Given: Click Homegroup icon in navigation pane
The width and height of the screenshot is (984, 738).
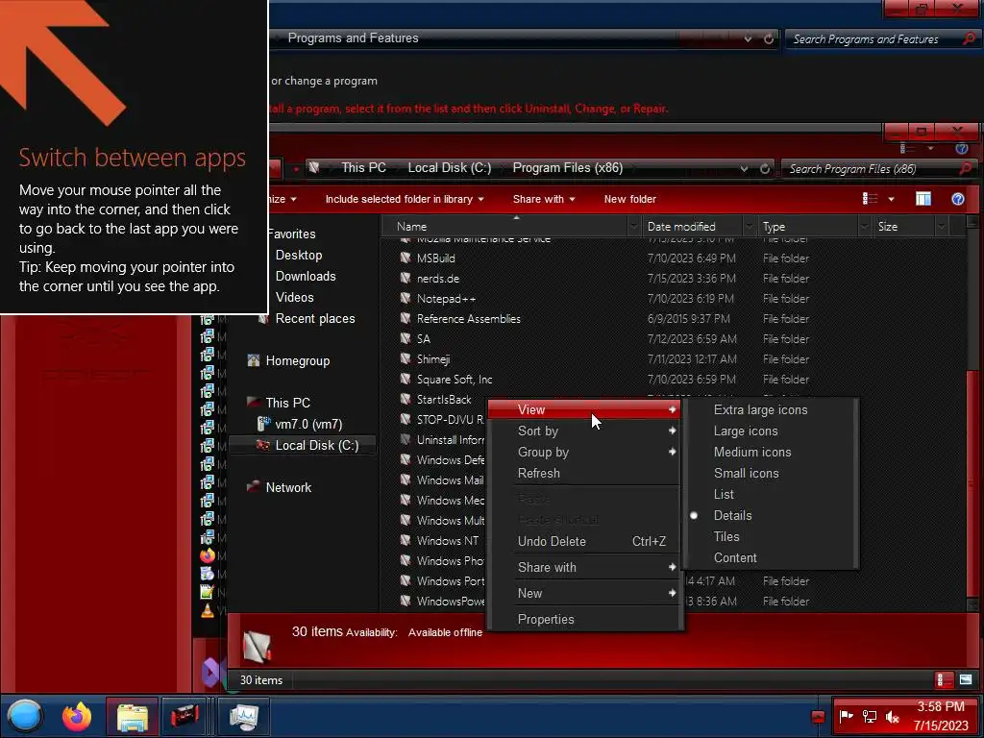Looking at the screenshot, I should tap(254, 361).
